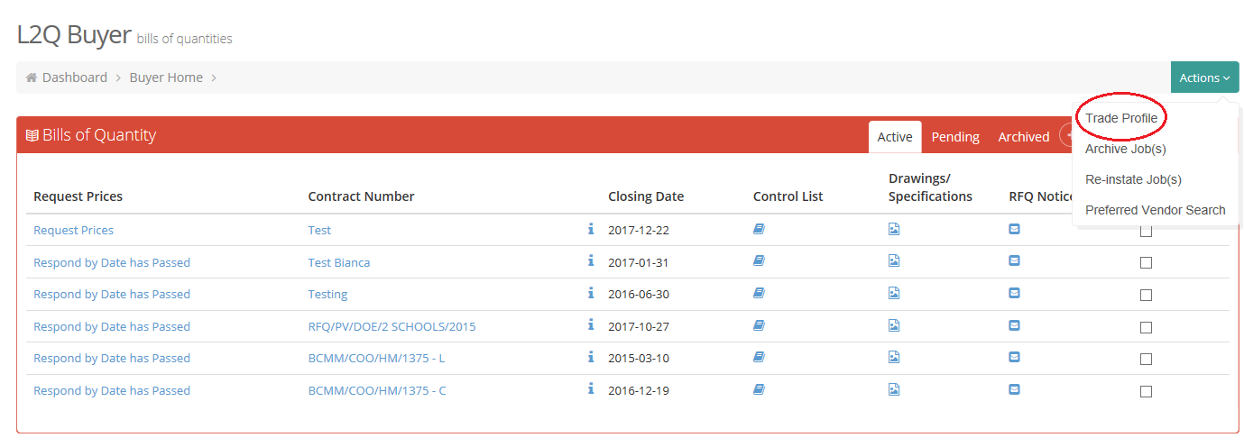The height and width of the screenshot is (447, 1244).
Task: Open Drawings icon for Test Bianca row
Action: click(x=894, y=260)
